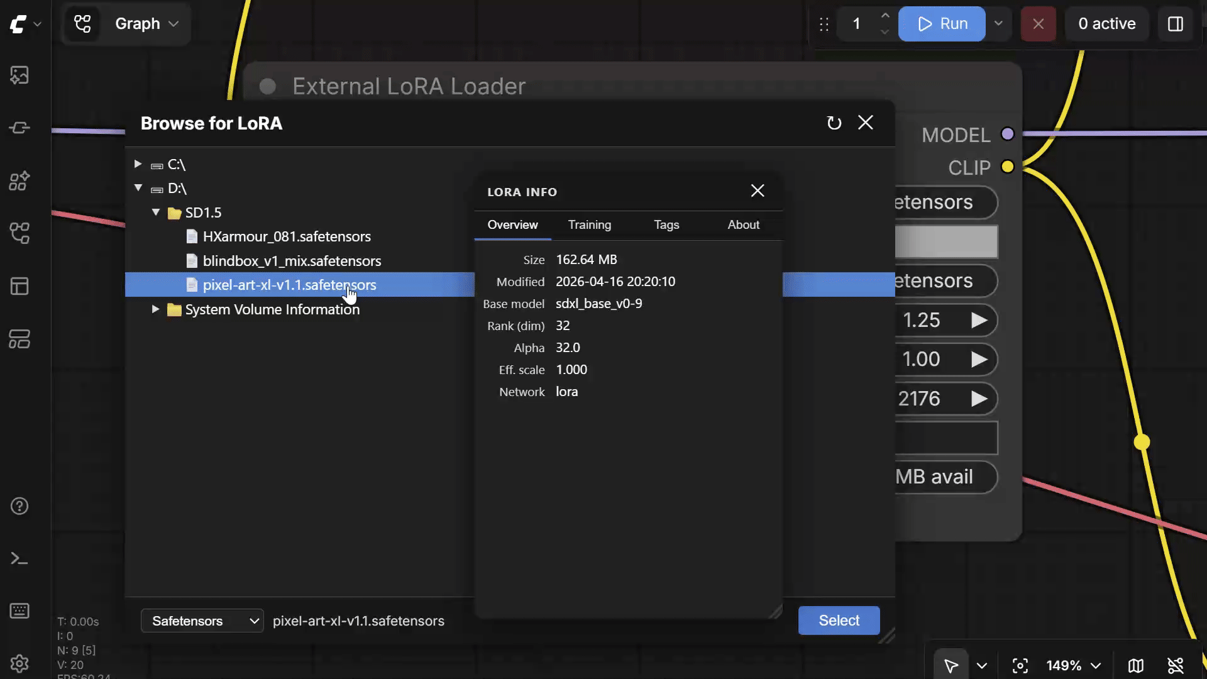Click the Size value 162.64 MB
The width and height of the screenshot is (1207, 679).
coord(587,260)
